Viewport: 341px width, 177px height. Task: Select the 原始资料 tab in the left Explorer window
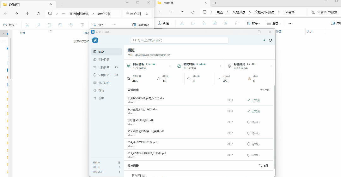[28, 4]
